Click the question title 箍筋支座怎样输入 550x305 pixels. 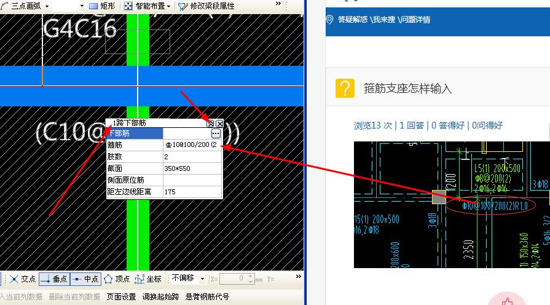407,89
